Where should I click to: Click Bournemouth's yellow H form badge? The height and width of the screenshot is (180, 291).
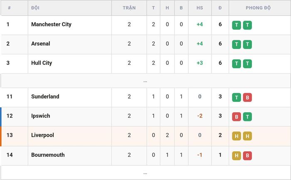coord(237,155)
